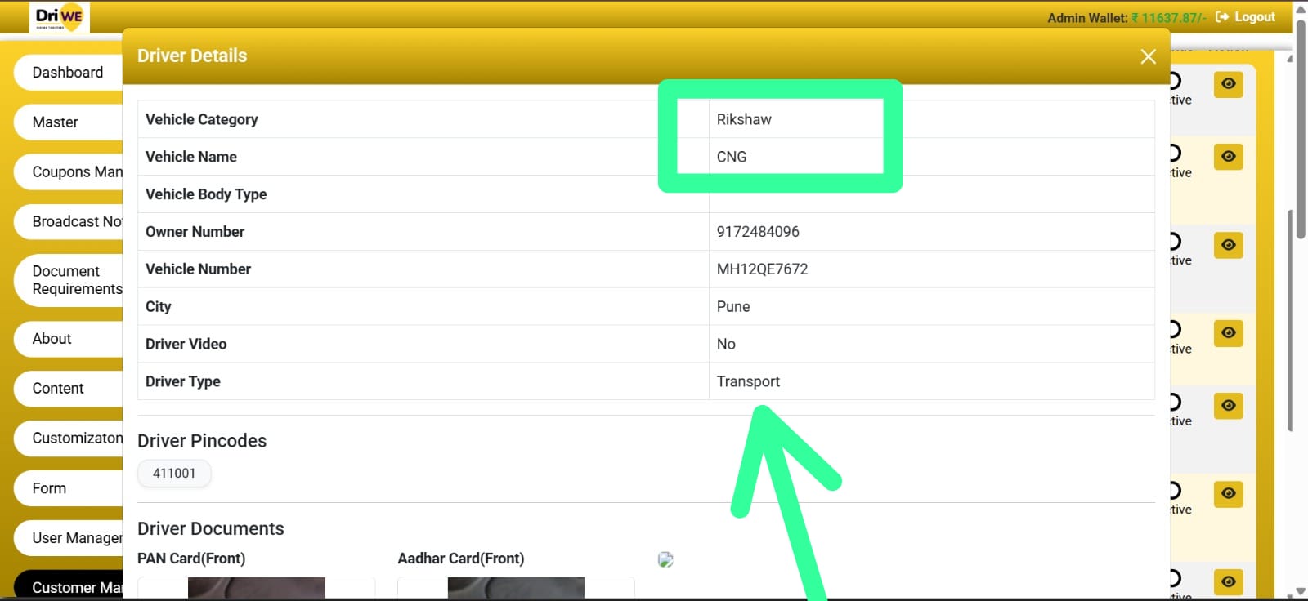Click the eye icon in the first table row

pyautogui.click(x=1228, y=84)
